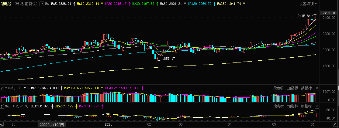Click 换指标 in the VOL panel
Viewport: 339px width, 128px height.
[x=306, y=88]
